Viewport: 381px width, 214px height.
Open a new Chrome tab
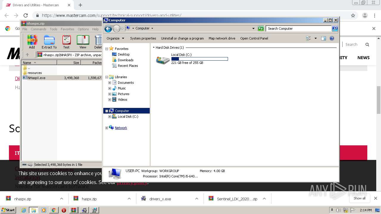pos(80,5)
